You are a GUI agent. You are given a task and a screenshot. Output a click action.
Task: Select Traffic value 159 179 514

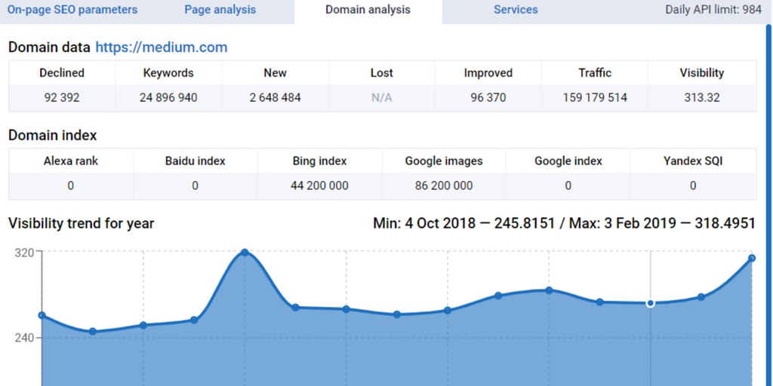[595, 97]
